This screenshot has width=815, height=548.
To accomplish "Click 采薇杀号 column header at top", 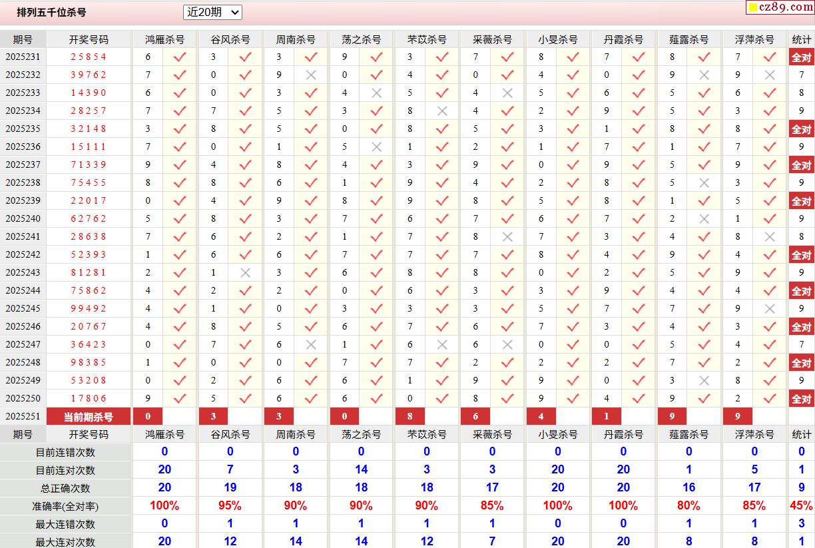I will pyautogui.click(x=493, y=39).
